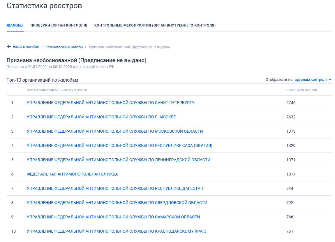Select complaints value 761
This screenshot has height=242, width=335.
[290, 231]
